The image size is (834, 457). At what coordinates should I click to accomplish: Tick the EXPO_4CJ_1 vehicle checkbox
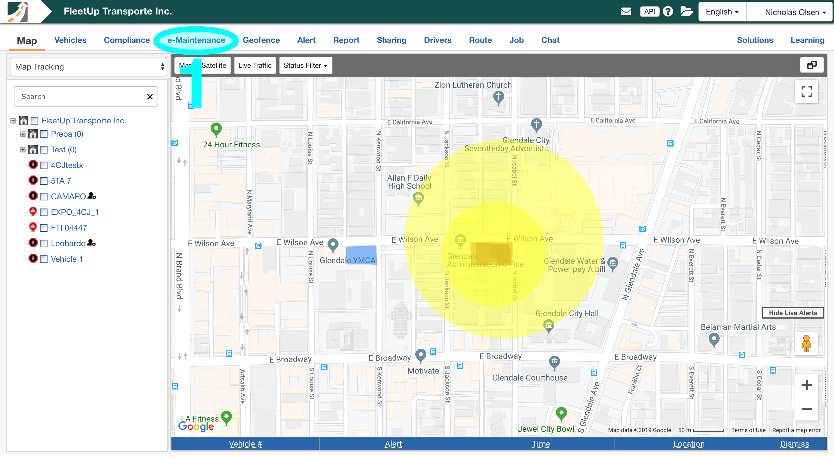coord(44,213)
